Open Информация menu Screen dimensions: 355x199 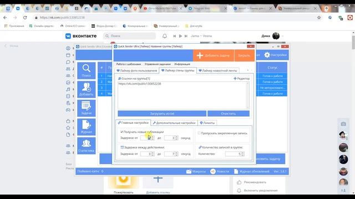pyautogui.click(x=182, y=64)
